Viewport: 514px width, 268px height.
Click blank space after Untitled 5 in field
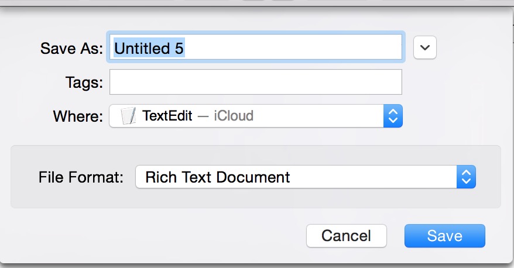(292, 47)
